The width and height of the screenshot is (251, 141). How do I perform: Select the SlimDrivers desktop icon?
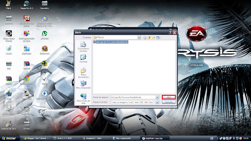tap(44, 50)
